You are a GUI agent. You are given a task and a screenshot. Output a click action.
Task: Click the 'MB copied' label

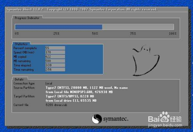[x=20, y=57]
